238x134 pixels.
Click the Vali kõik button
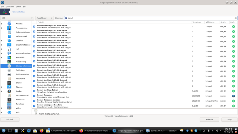tap(10, 119)
